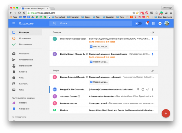Screen dimensions: 182x133
Task: Open Отложенные snoozed folder
Action: (x=26, y=38)
